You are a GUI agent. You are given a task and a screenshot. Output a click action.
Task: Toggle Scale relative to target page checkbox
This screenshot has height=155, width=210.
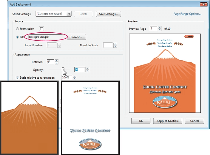tap(17, 77)
